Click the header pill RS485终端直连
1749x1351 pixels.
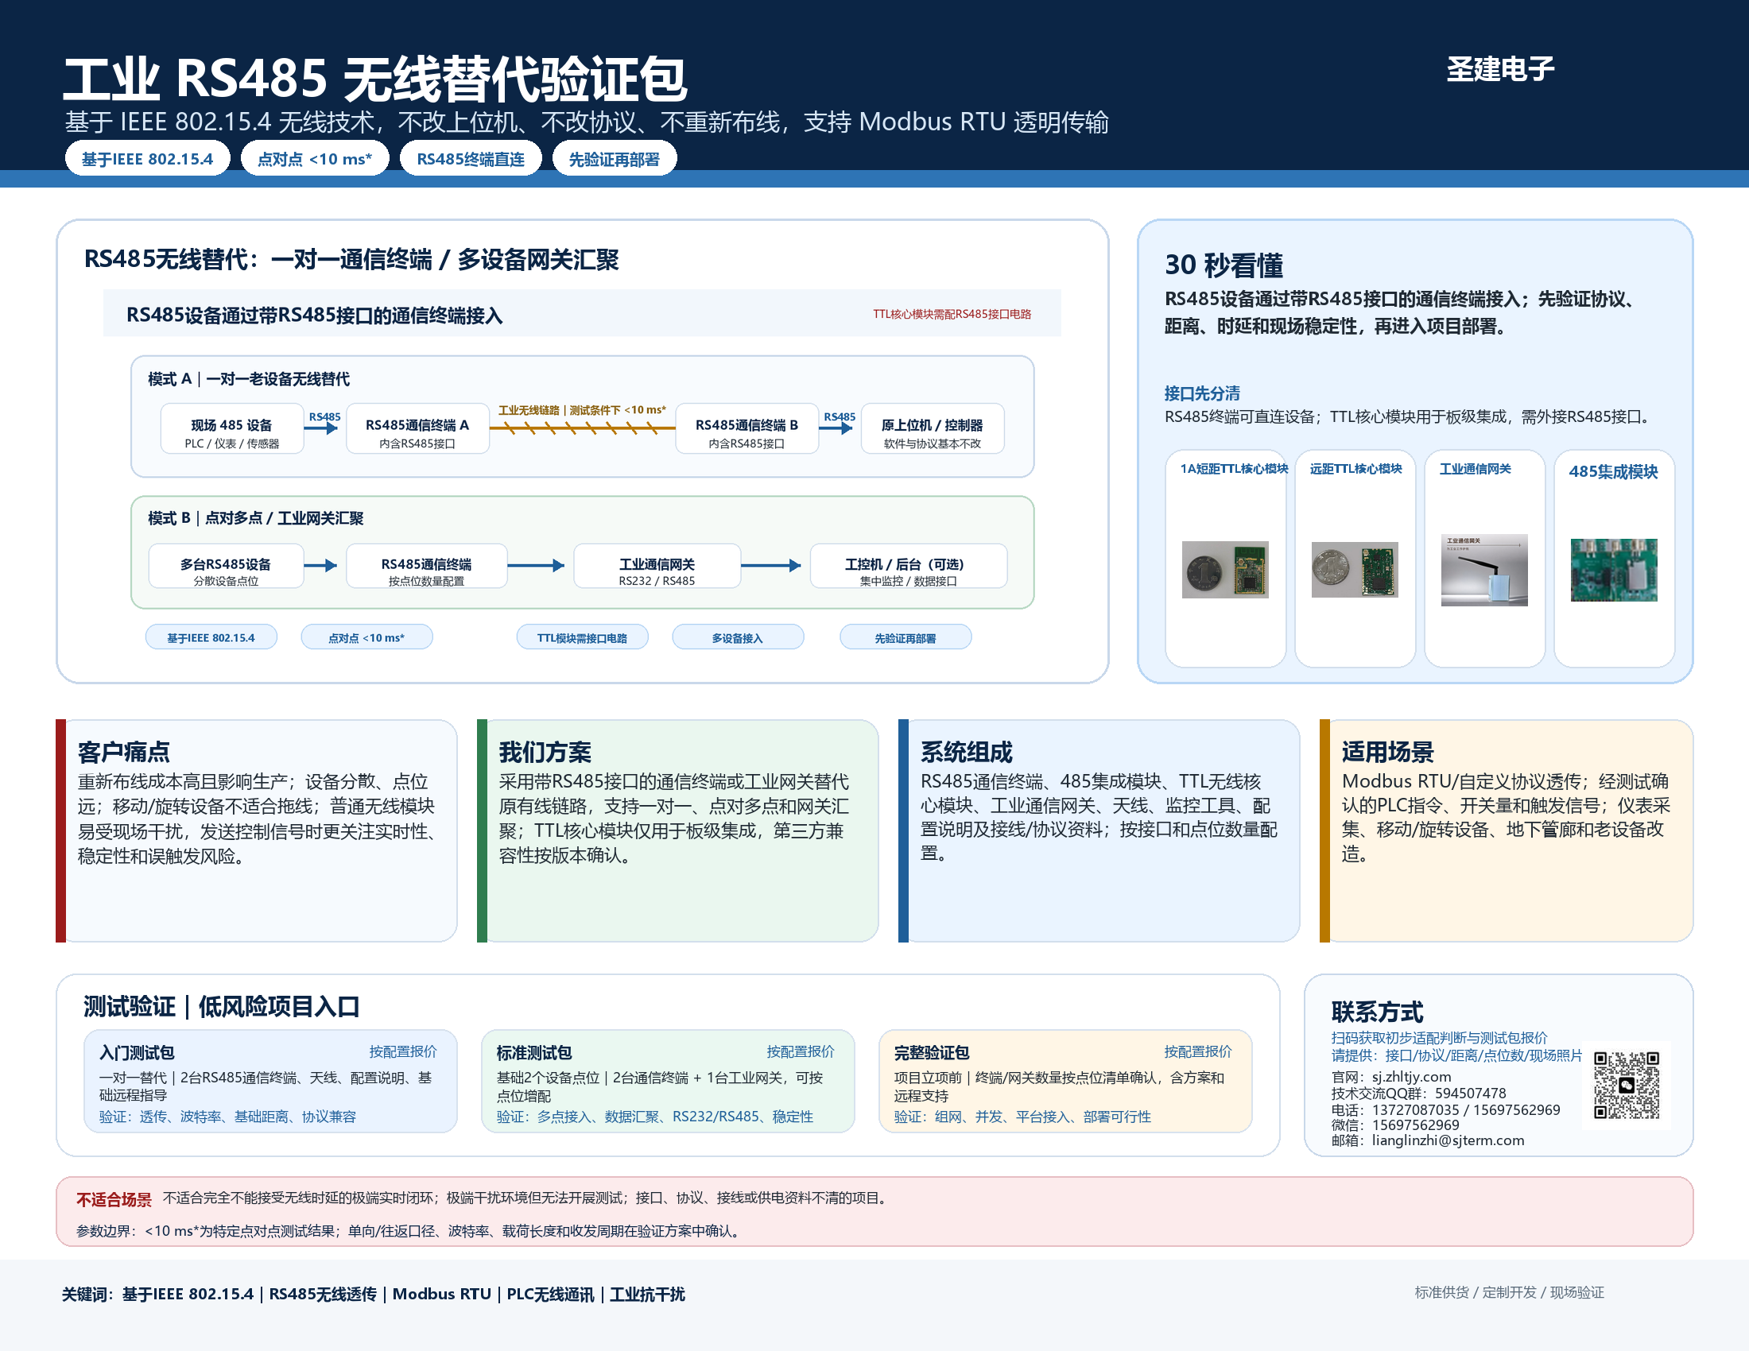point(470,158)
